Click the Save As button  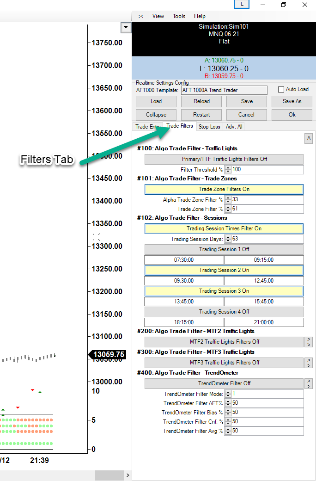292,101
